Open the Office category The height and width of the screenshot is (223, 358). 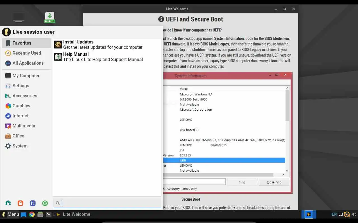pos(27,136)
